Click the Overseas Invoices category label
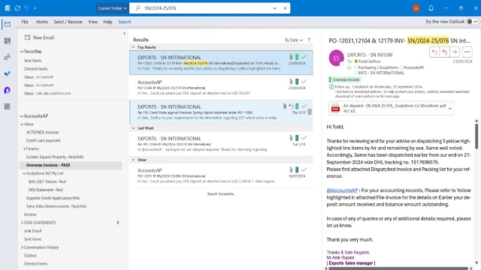This screenshot has height=270, width=481. pyautogui.click(x=344, y=79)
